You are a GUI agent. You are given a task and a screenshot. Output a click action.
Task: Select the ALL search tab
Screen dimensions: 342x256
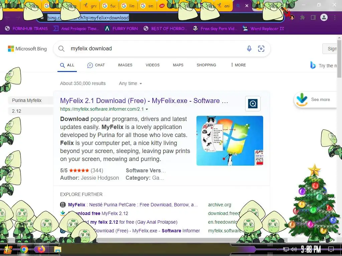67,65
